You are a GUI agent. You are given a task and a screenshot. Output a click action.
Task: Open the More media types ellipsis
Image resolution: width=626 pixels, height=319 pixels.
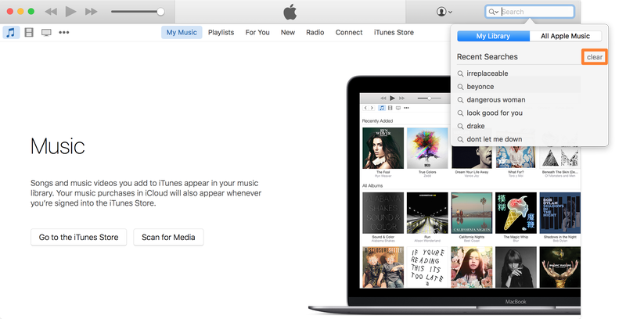tap(64, 32)
